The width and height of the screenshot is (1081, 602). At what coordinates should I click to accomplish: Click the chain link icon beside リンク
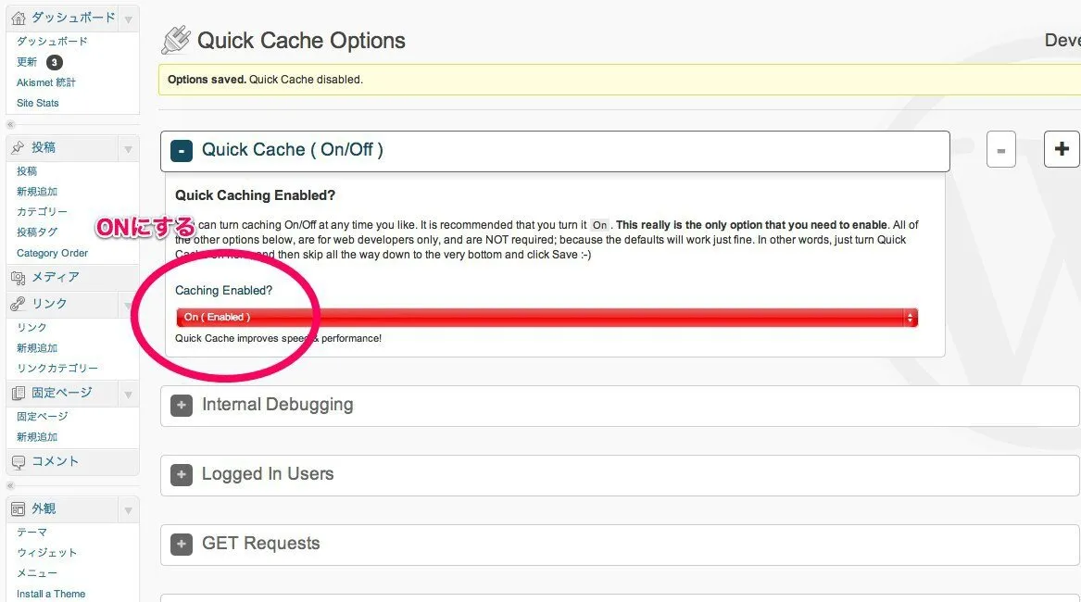click(x=19, y=304)
